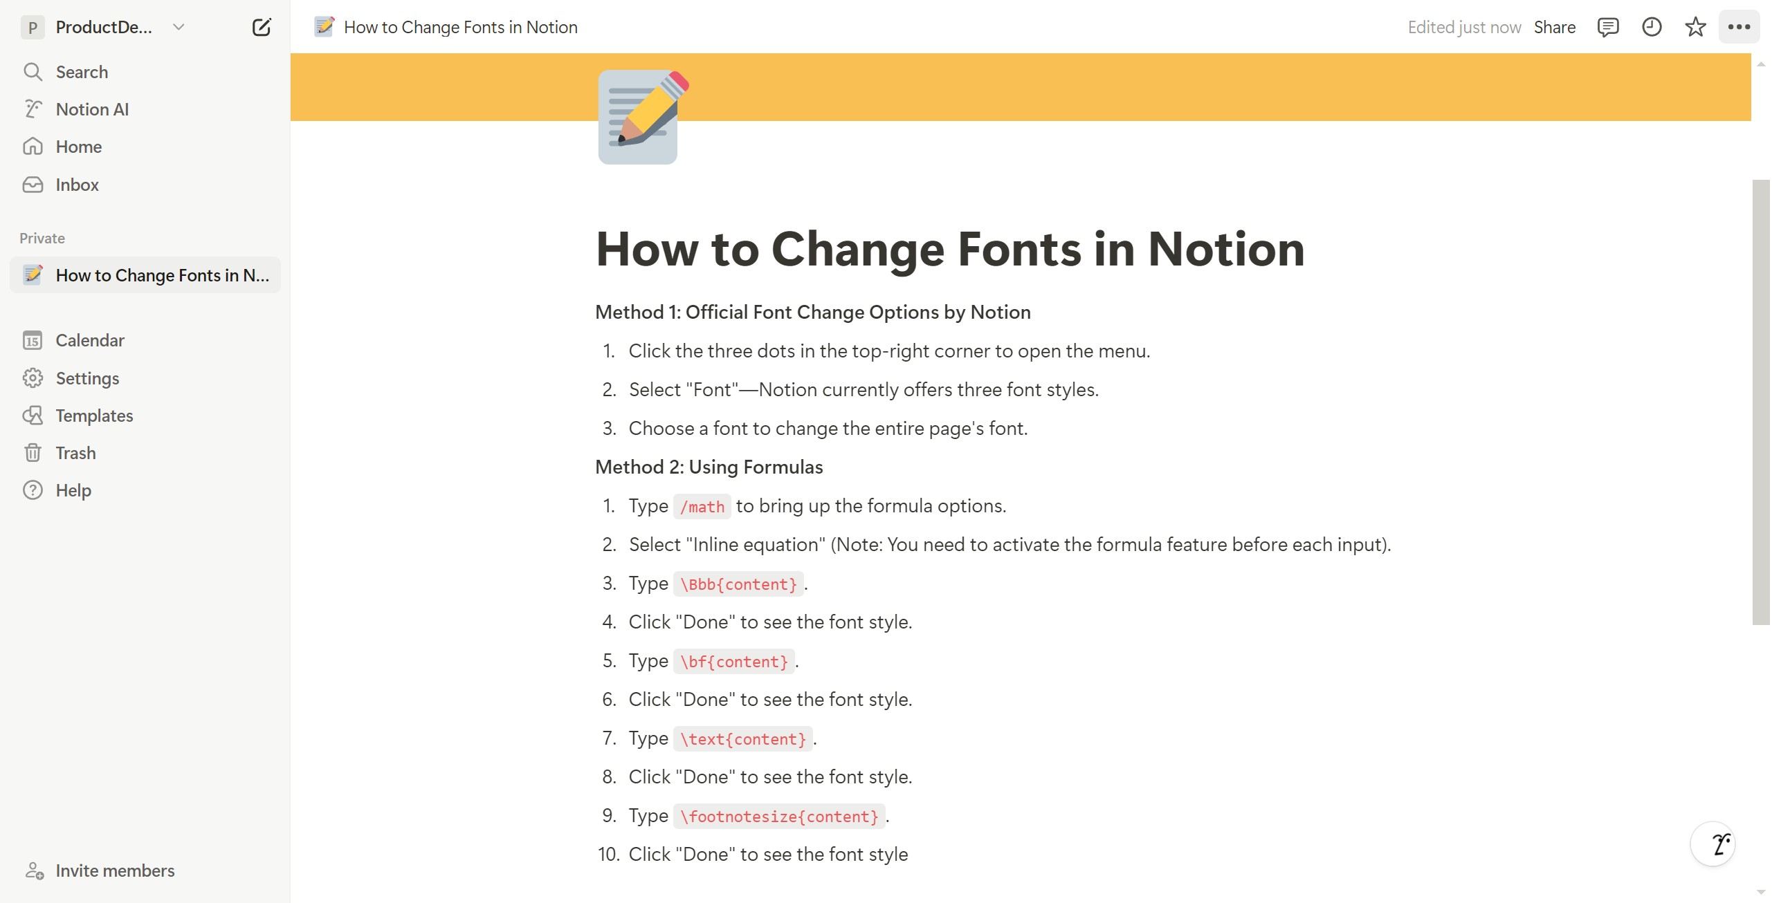Go to Home in the sidebar
The image size is (1772, 903).
(x=145, y=147)
